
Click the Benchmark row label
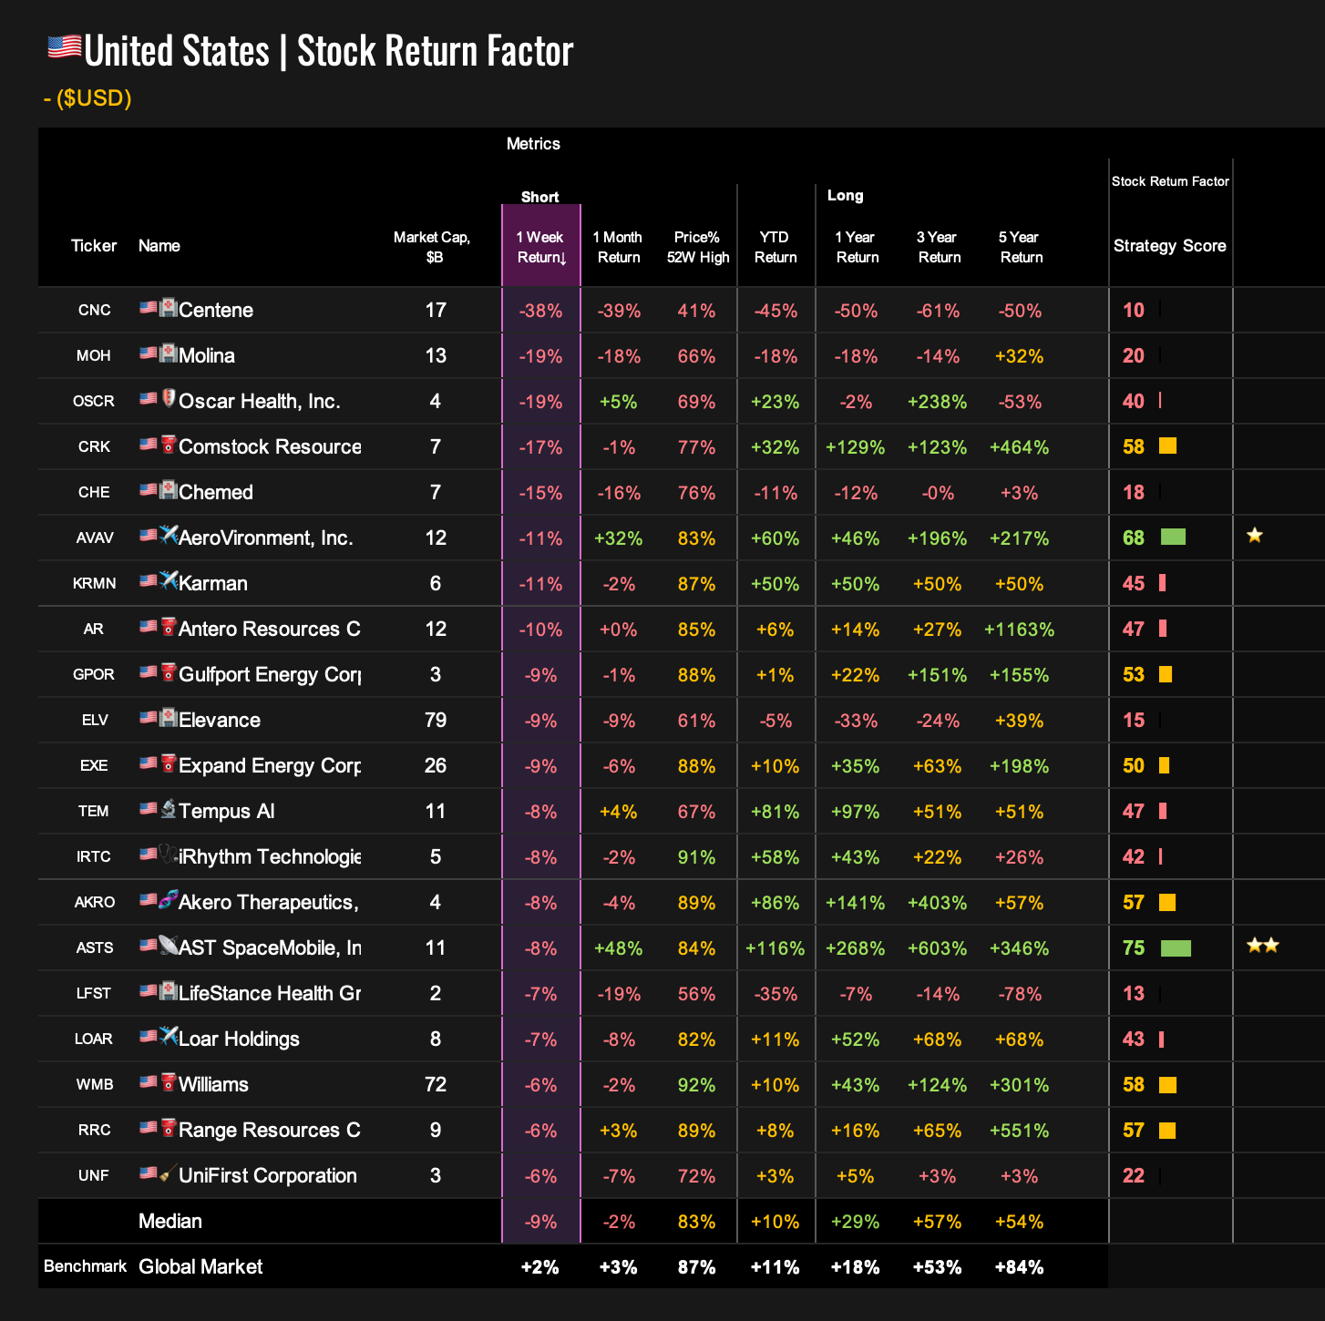85,1266
